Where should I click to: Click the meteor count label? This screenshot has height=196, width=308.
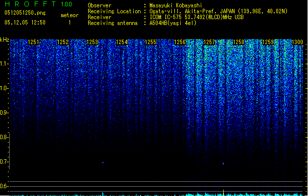pos(70,15)
